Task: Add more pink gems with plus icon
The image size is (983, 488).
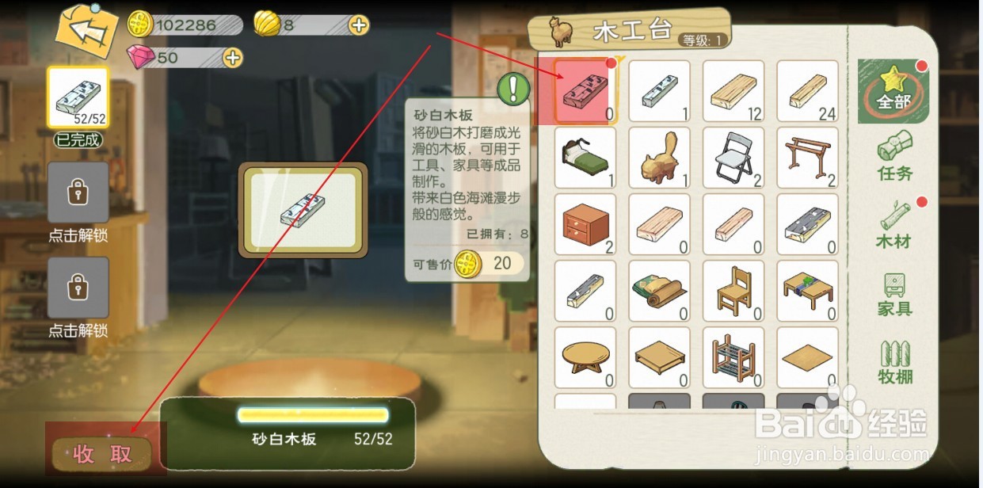Action: pyautogui.click(x=232, y=58)
